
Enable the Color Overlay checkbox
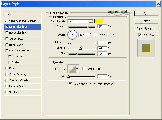[7, 74]
